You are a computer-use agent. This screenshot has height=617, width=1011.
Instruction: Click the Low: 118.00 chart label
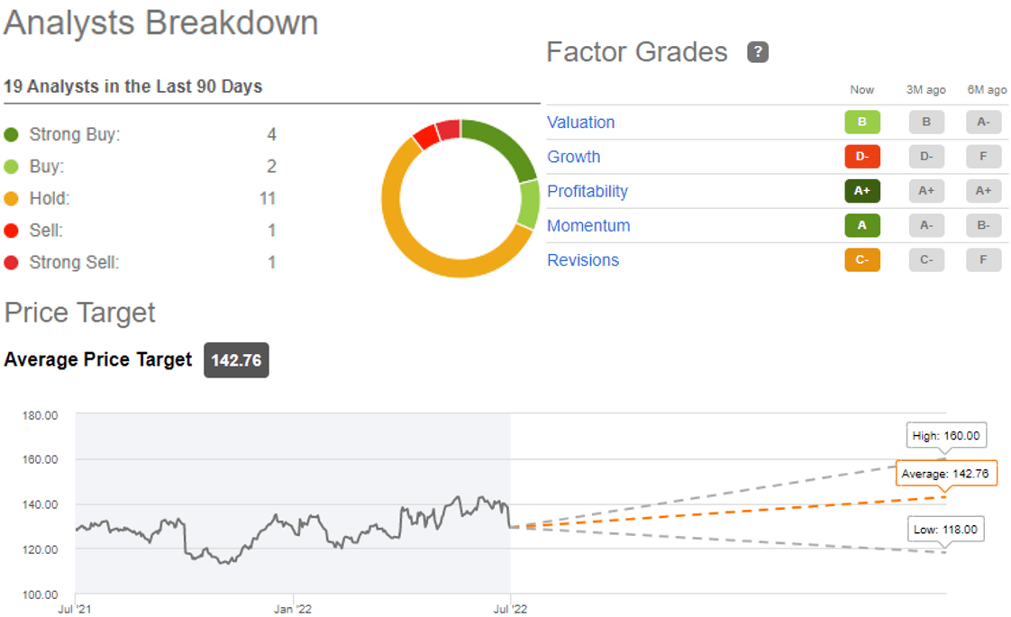(946, 530)
